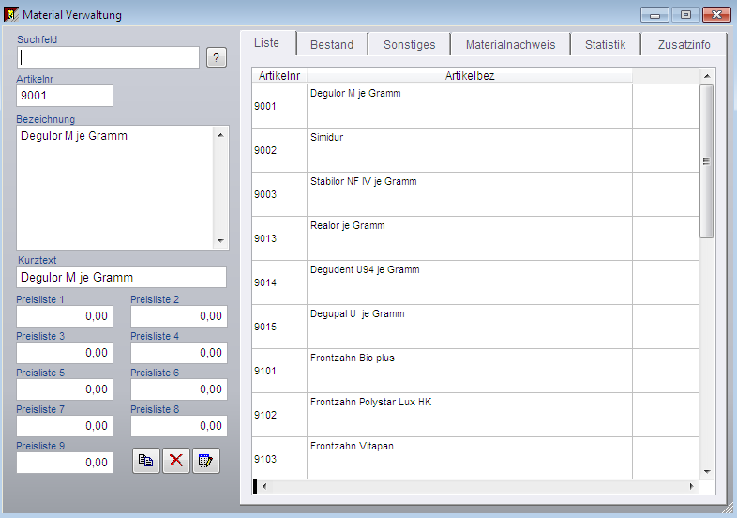The width and height of the screenshot is (737, 518).
Task: Click the Artikelbez column header
Action: click(x=470, y=76)
